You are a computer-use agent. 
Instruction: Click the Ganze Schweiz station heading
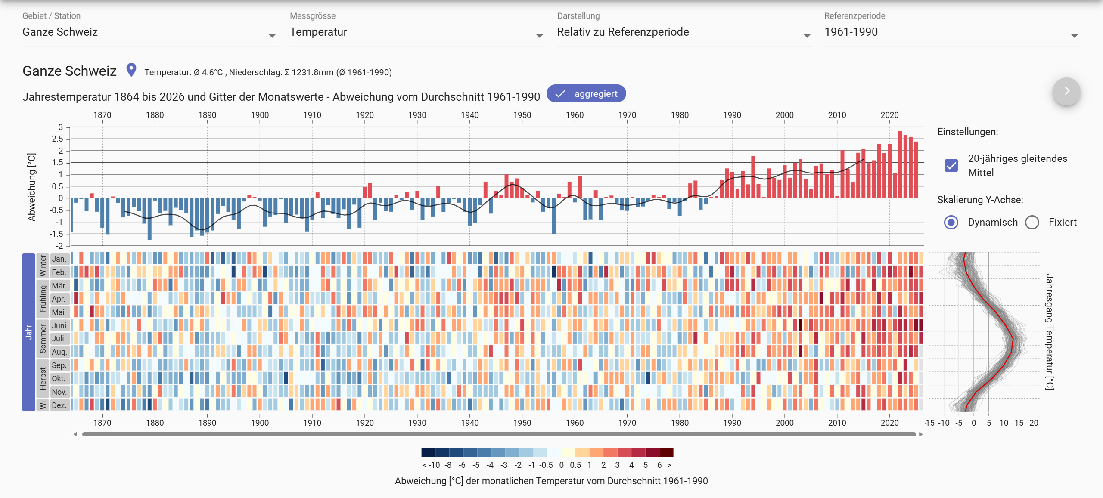pyautogui.click(x=69, y=71)
